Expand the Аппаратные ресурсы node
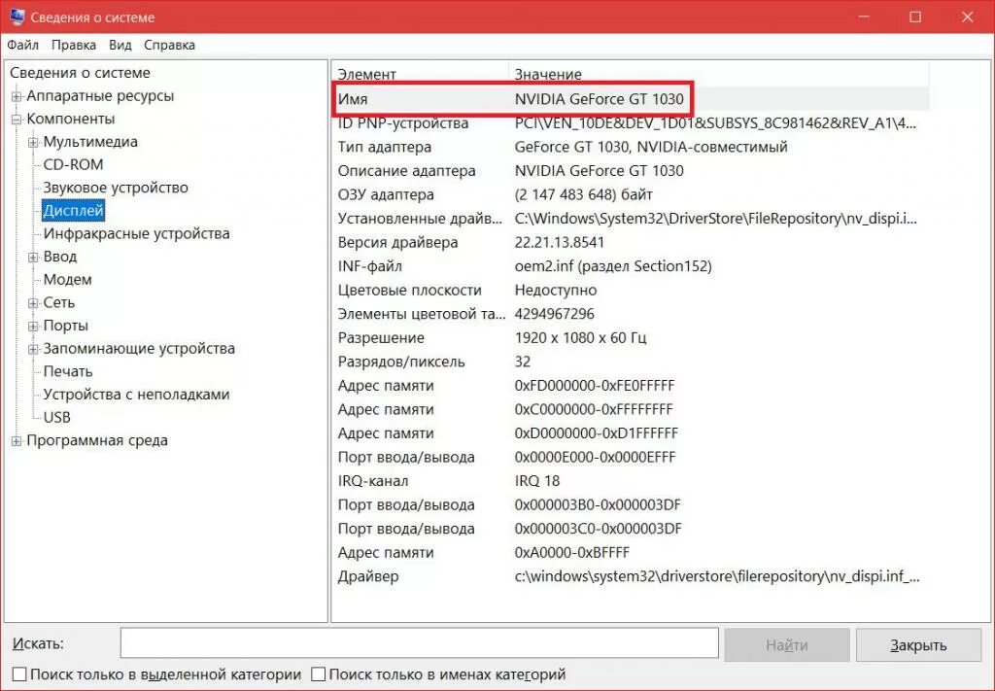The width and height of the screenshot is (995, 691). point(17,96)
